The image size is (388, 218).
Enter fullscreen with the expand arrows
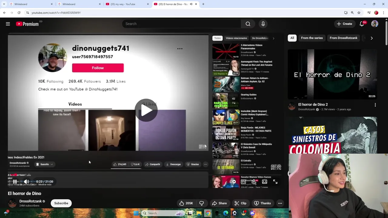click(275, 182)
